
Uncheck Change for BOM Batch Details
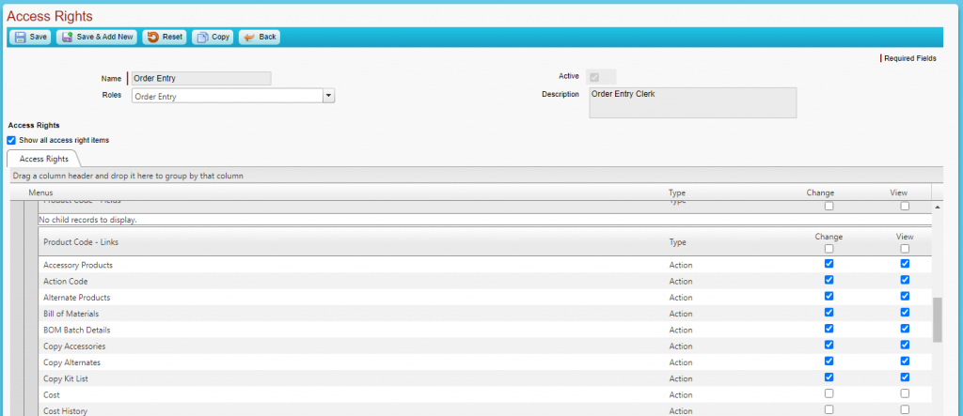coord(829,329)
